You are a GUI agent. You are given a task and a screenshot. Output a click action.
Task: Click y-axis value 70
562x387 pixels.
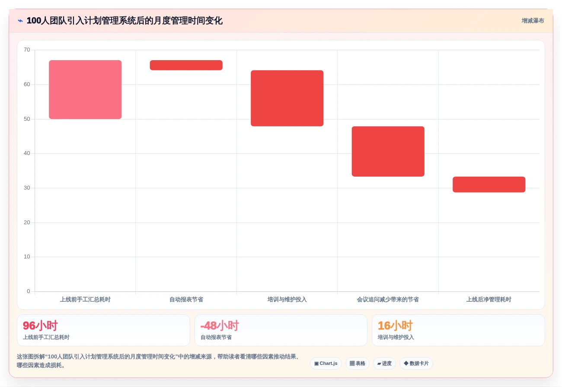tap(27, 50)
